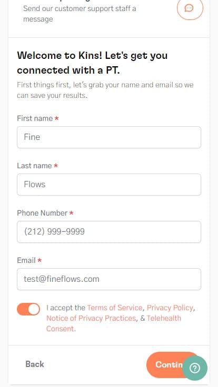Screen dimensions: 218x387
Task: Open the green question mark help widget
Action: (195, 368)
